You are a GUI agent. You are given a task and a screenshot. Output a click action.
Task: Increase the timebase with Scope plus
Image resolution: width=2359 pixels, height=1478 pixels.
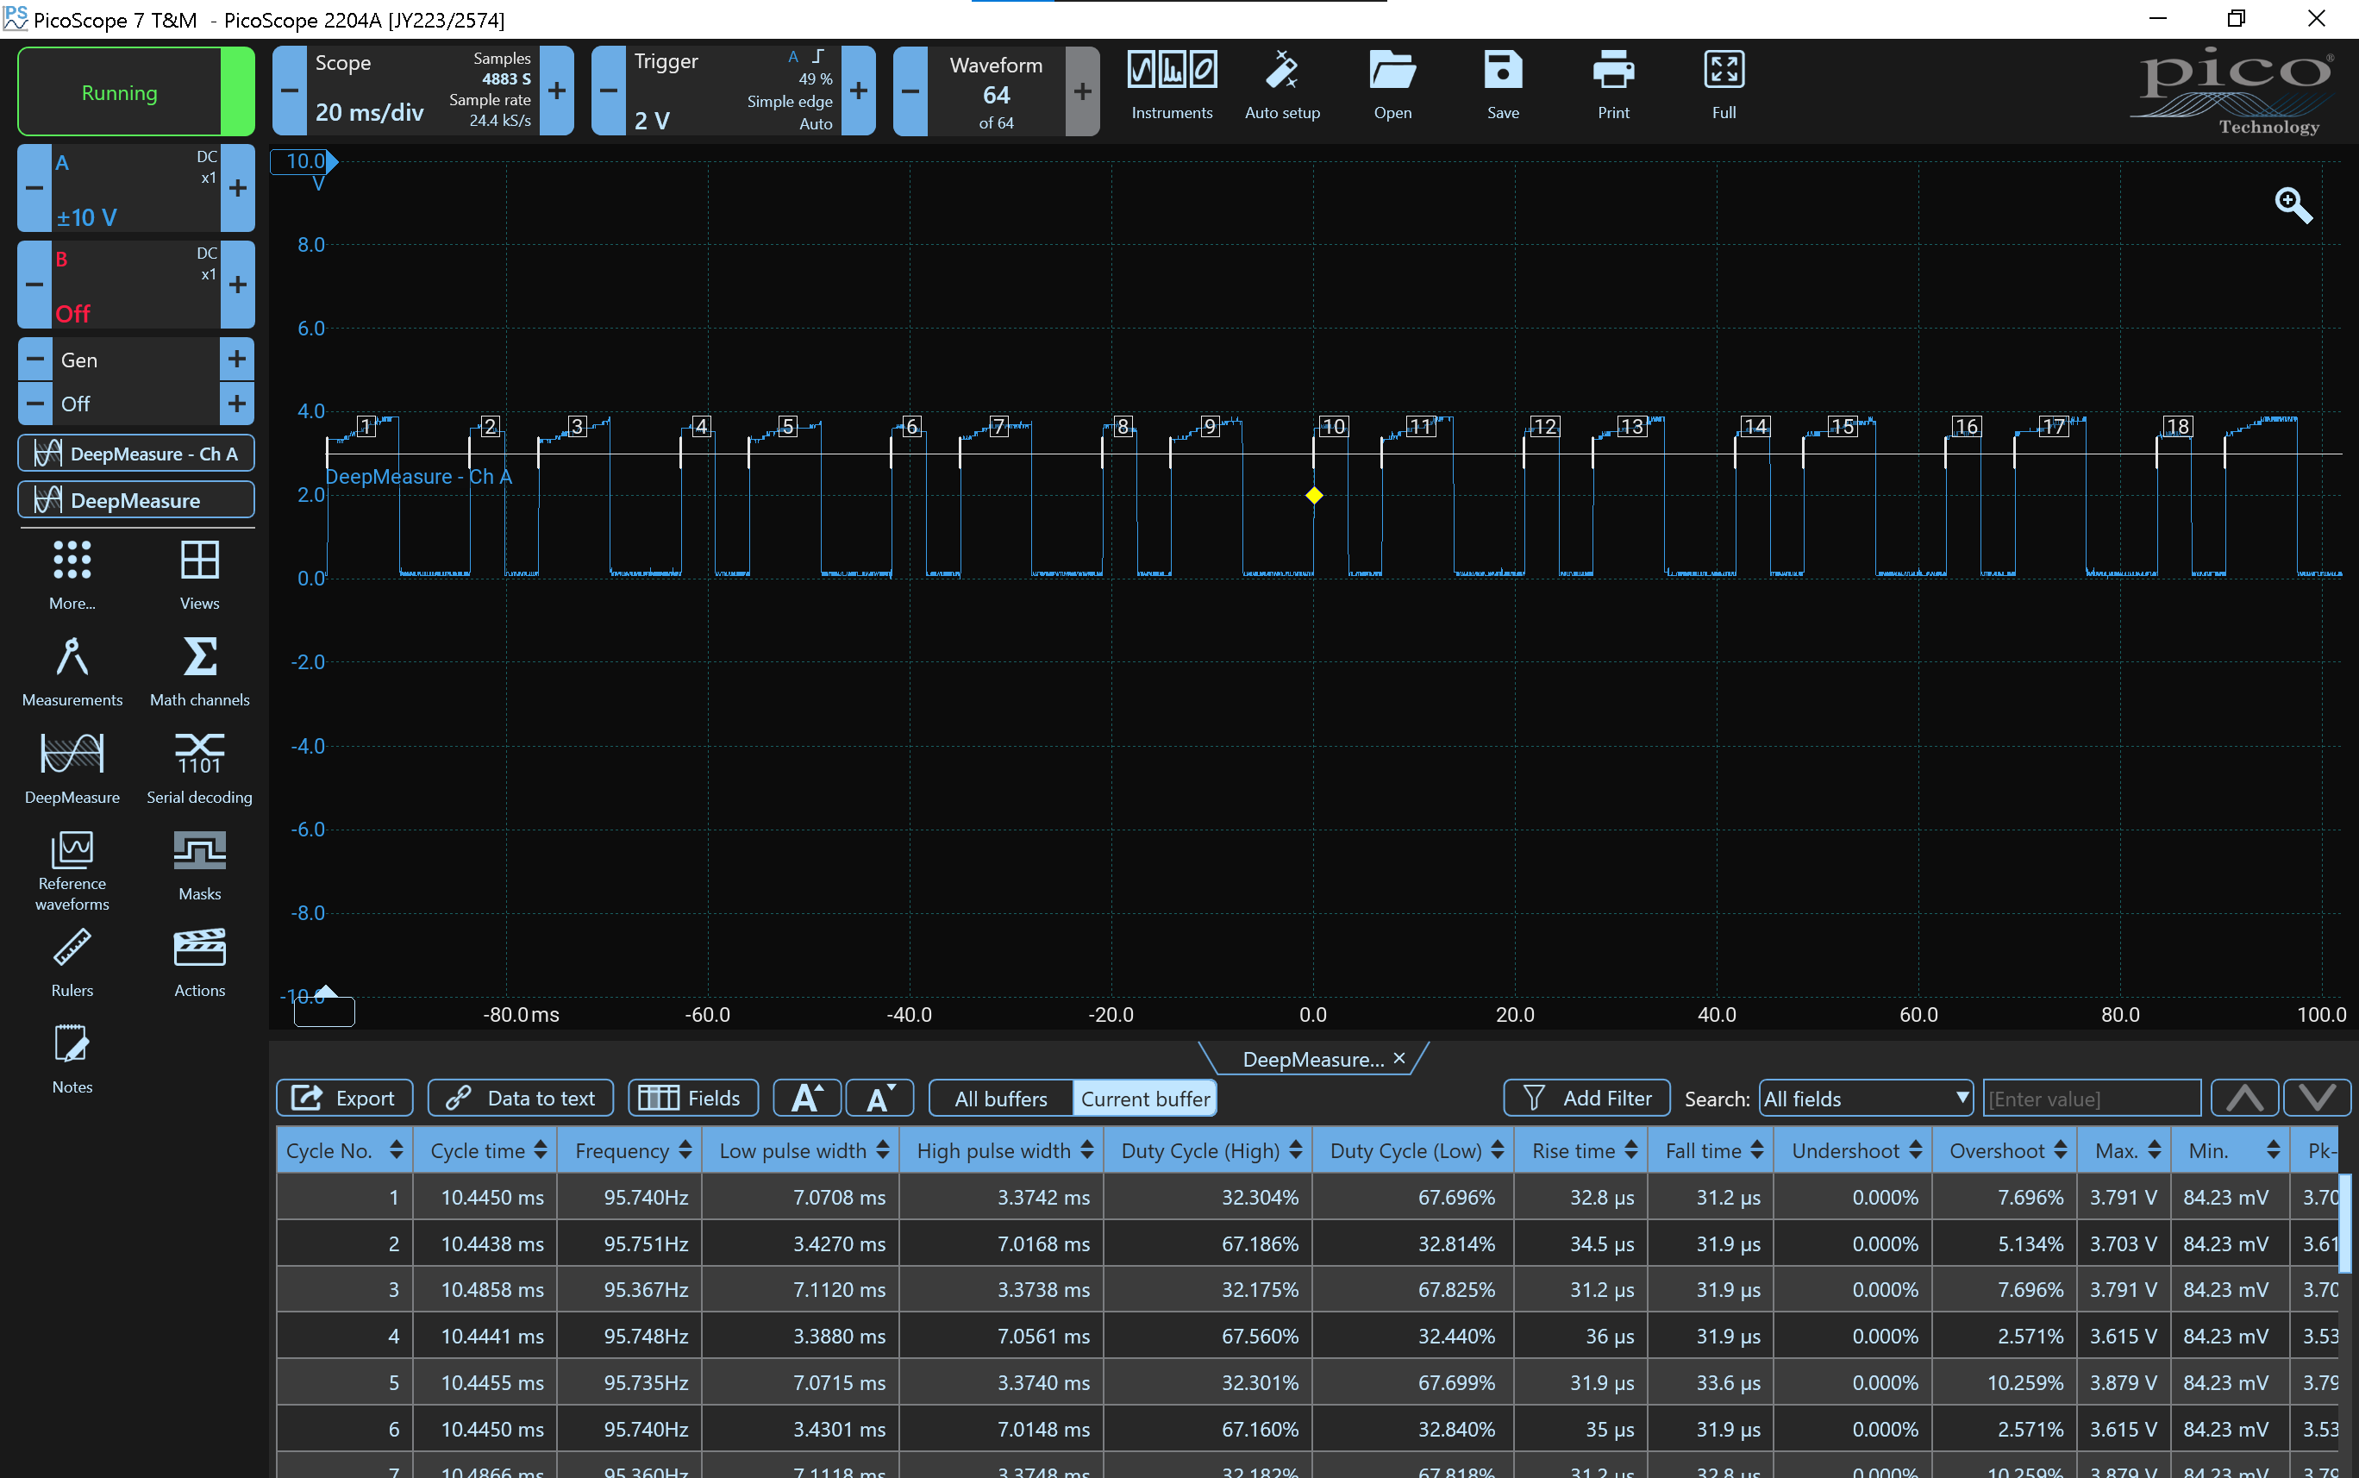click(557, 91)
